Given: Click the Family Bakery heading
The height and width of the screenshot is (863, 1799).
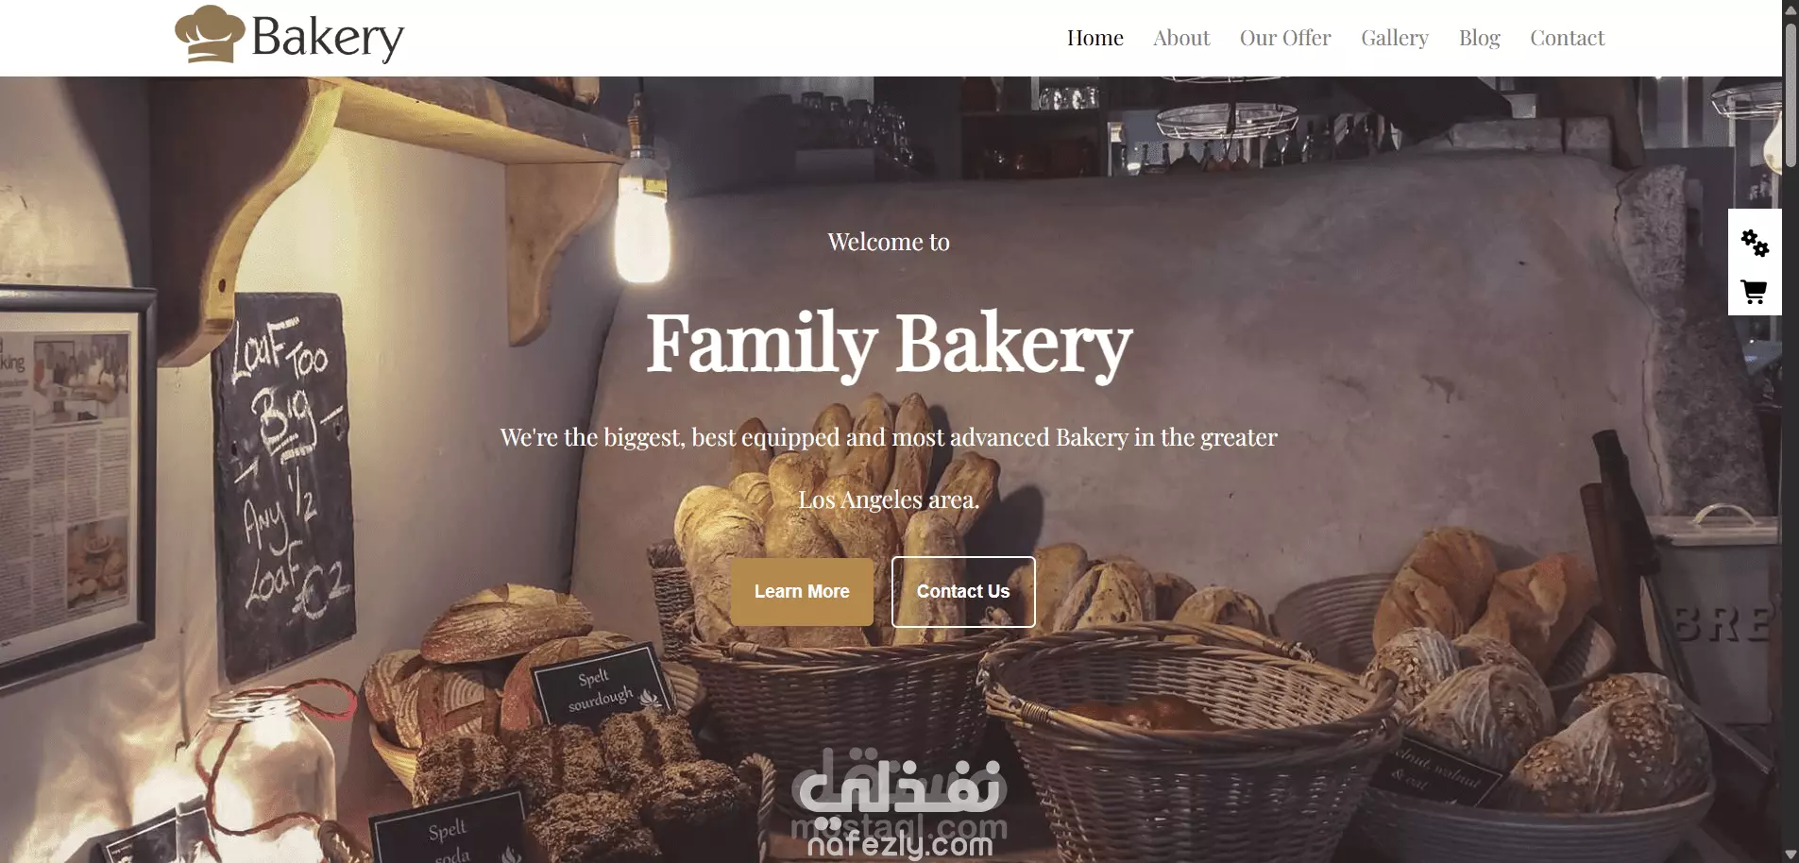Looking at the screenshot, I should pyautogui.click(x=889, y=345).
